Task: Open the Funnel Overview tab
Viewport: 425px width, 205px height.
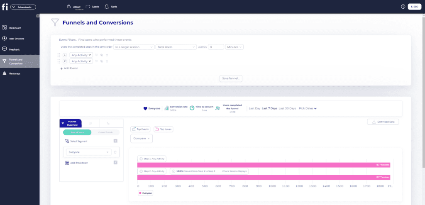Action: point(71,123)
